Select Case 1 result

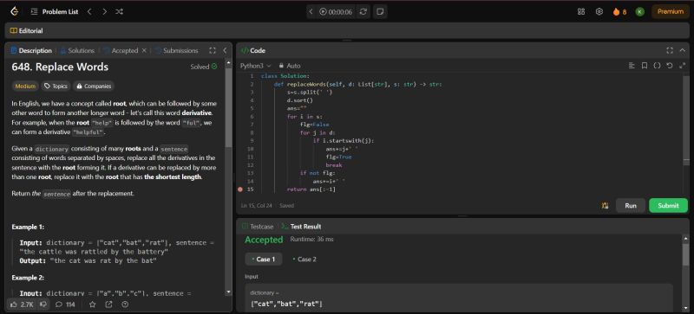(264, 260)
